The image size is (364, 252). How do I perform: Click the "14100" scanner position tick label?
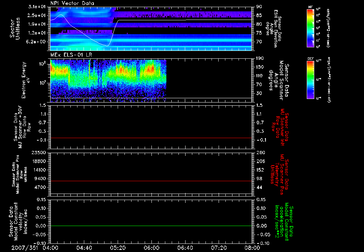click(38, 170)
